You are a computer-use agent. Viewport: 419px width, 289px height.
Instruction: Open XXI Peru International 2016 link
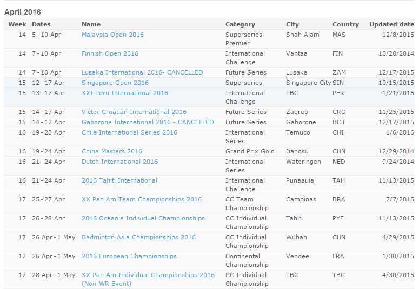(124, 93)
